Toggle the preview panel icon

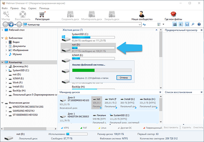point(181,24)
